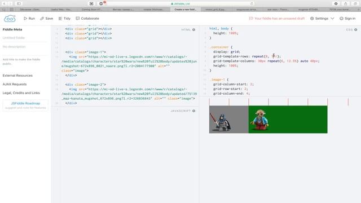
Task: Expand External Resources section
Action: coord(17,76)
